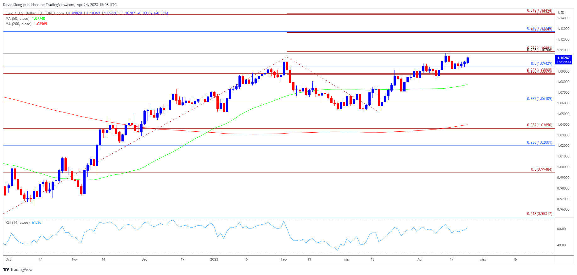This screenshot has height=275, width=577.
Task: Click the 1.08000 price axis label
Action: [x=563, y=82]
